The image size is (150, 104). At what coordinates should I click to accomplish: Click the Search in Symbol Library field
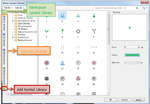pos(115,8)
